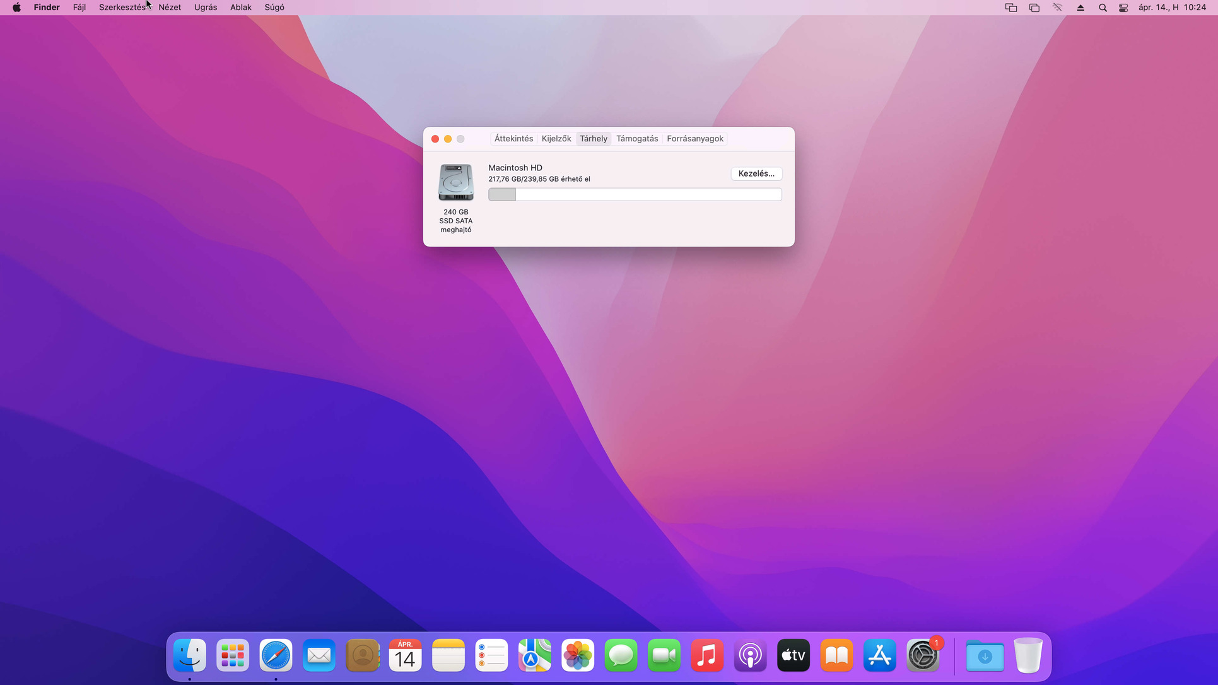
Task: Open the eject menu bar icon
Action: coord(1080,8)
